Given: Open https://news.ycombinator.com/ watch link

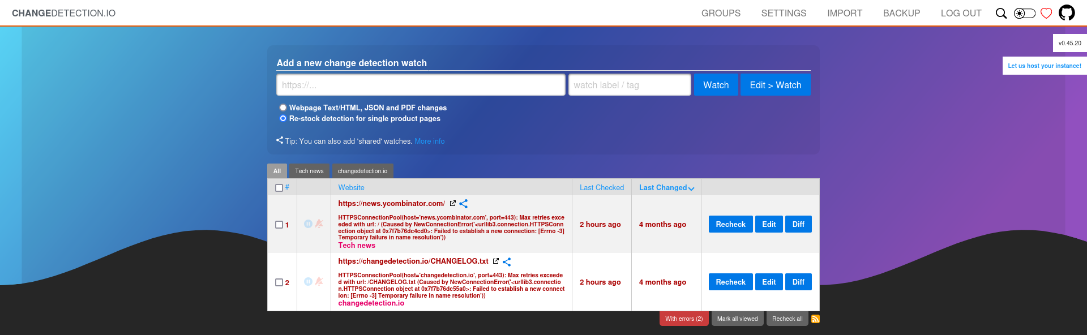Looking at the screenshot, I should tap(392, 203).
